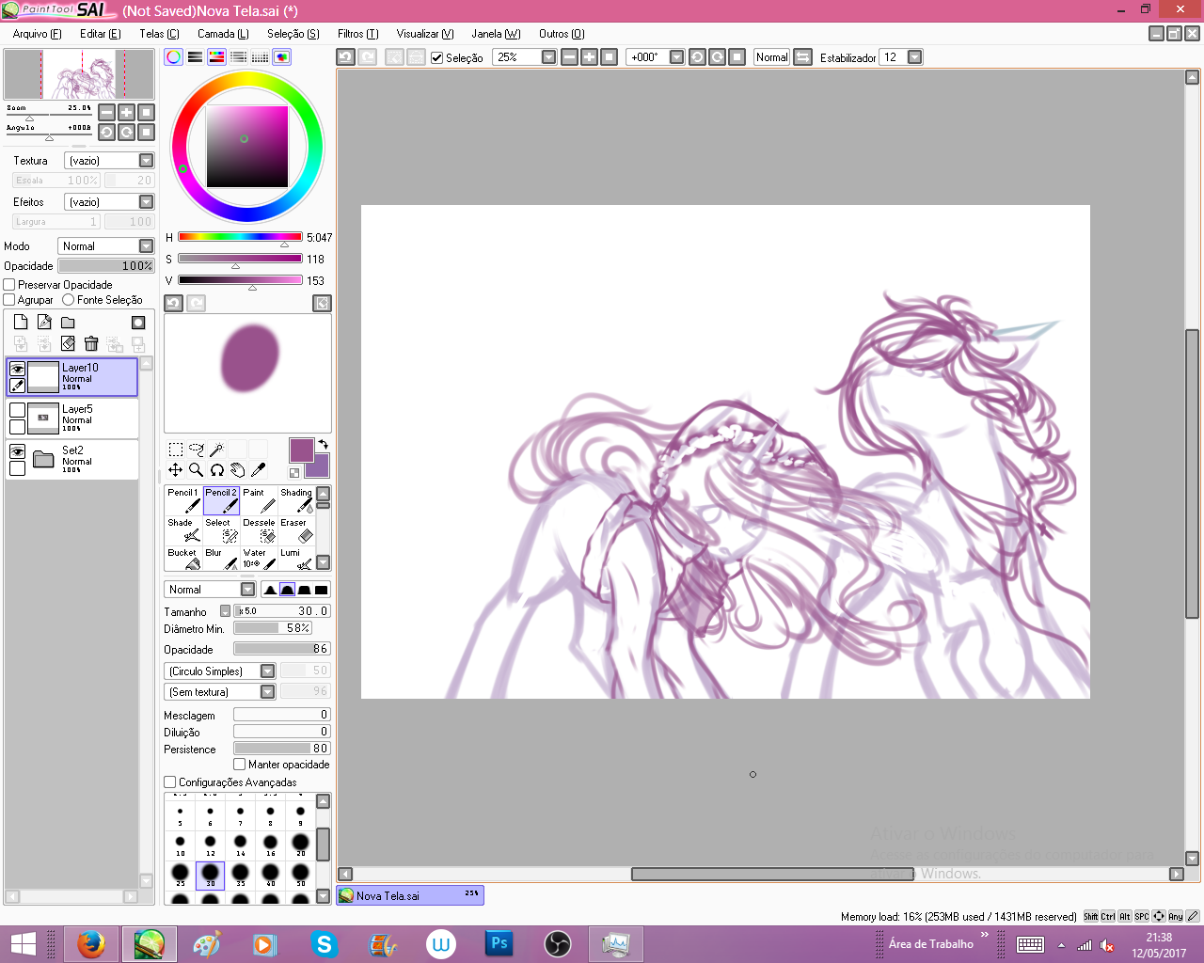Open Photoshop from the taskbar

[x=499, y=943]
